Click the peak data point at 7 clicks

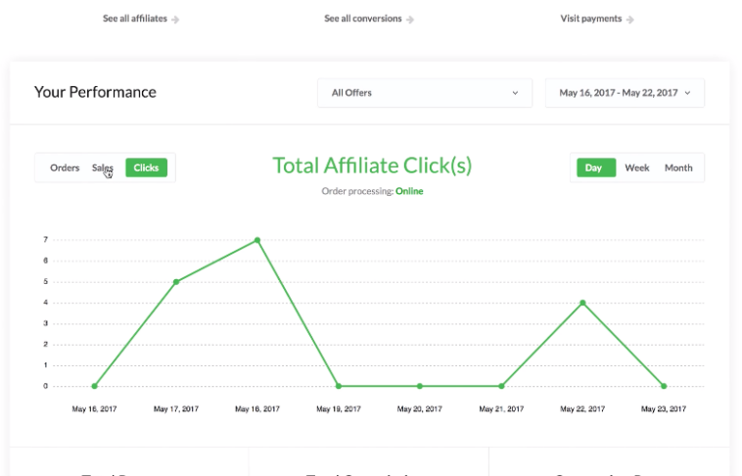coord(257,240)
